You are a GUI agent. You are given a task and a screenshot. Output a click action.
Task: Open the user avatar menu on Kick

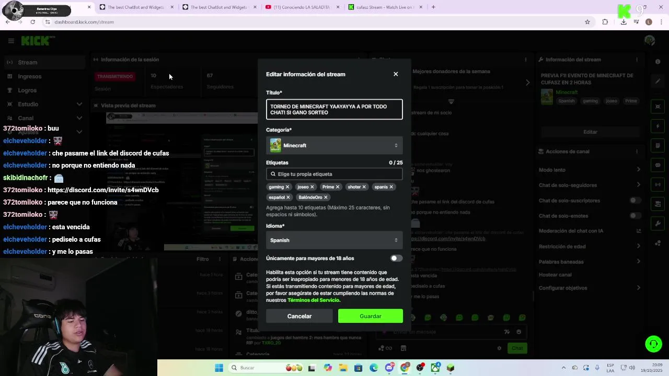point(650,40)
